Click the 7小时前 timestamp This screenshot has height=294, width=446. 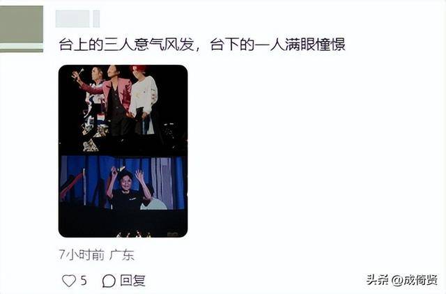pos(82,254)
